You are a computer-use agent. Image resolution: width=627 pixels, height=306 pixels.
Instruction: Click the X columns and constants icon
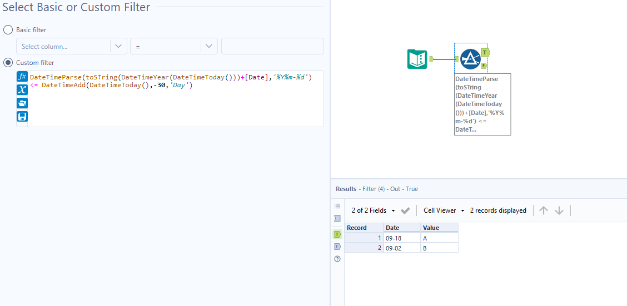pyautogui.click(x=22, y=90)
